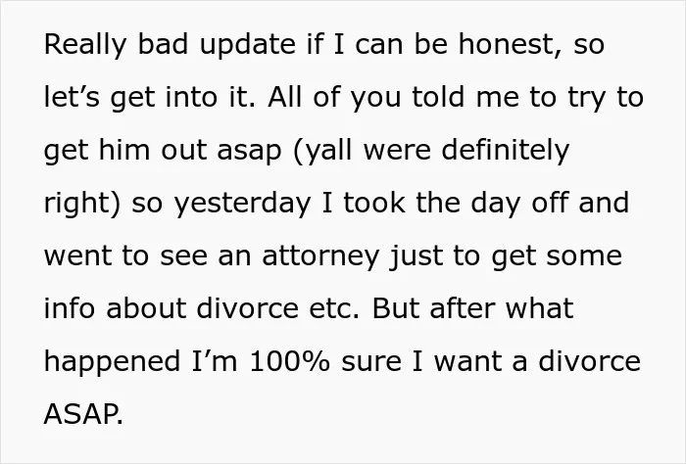686x464 pixels.
Task: Select the word "update" in the first line
Action: point(247,45)
